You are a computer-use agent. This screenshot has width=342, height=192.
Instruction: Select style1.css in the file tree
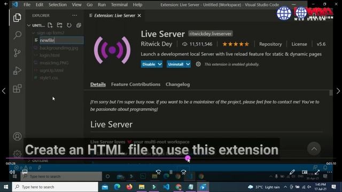point(49,78)
